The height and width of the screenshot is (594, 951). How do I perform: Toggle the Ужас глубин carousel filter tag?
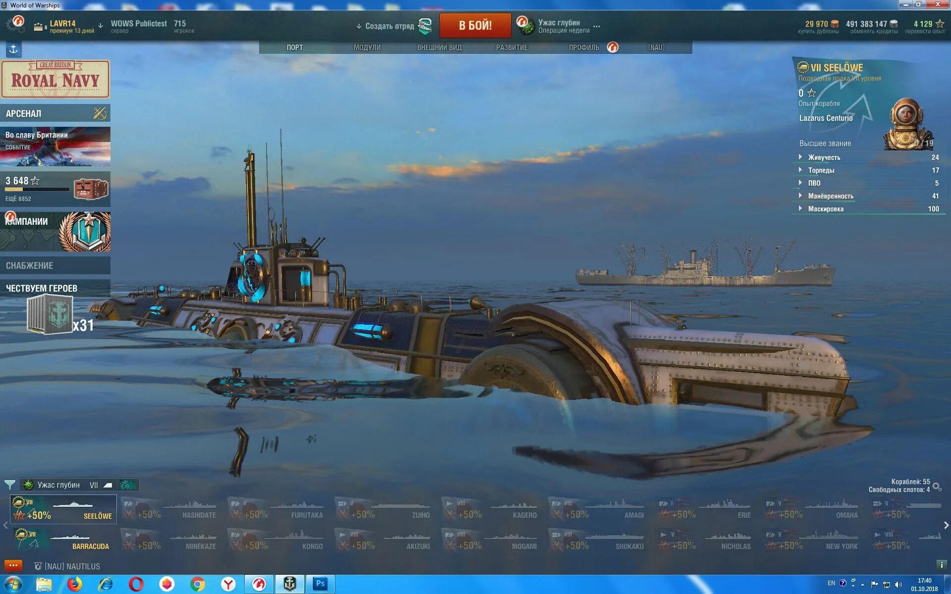tap(52, 485)
